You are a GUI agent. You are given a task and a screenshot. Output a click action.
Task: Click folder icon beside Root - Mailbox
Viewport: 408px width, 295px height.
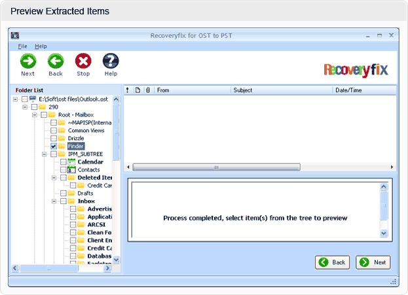(x=52, y=114)
